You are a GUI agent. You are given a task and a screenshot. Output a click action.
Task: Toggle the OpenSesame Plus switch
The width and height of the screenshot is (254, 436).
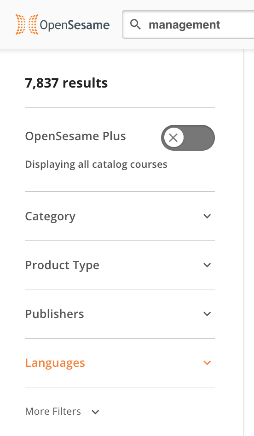pos(188,138)
